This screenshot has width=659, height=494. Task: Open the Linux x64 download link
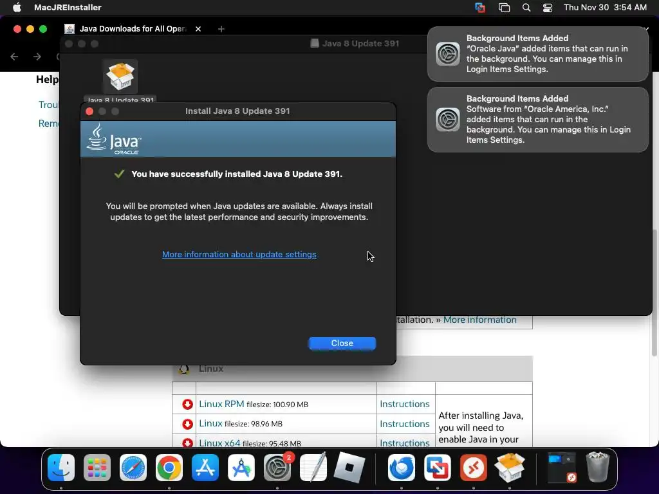[x=219, y=443]
